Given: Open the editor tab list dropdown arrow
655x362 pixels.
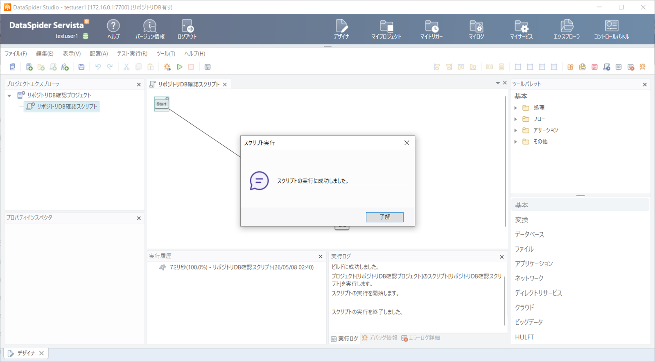Looking at the screenshot, I should coord(498,83).
